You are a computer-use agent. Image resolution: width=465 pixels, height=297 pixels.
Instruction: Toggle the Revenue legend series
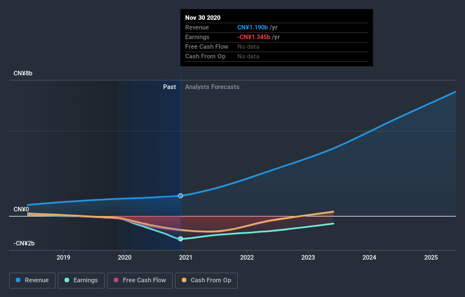[x=32, y=281]
